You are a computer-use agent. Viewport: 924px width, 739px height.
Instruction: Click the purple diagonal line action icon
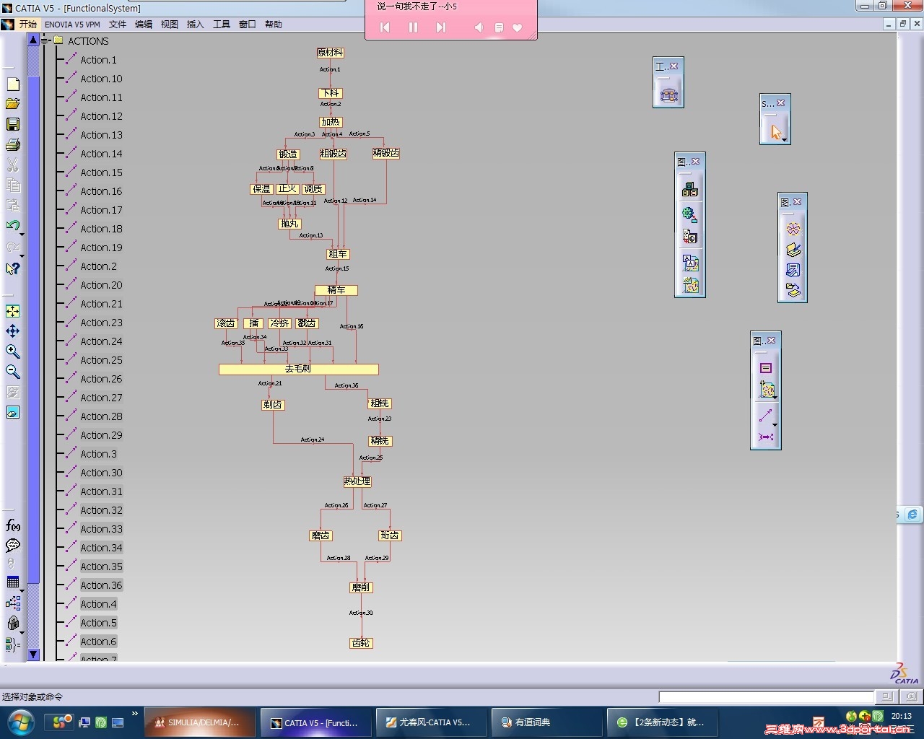tap(765, 415)
